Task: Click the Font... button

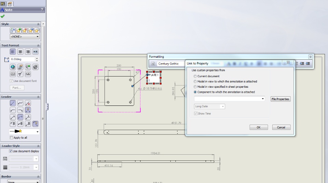Action: tap(17, 88)
